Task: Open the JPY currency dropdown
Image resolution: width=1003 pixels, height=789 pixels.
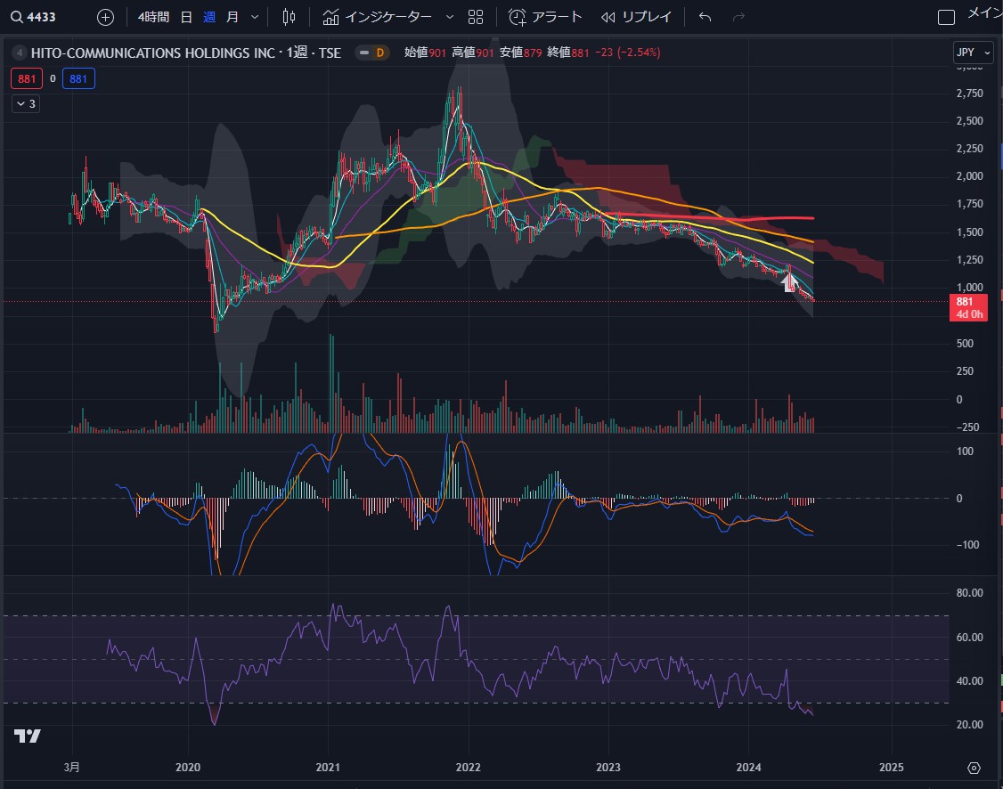Action: pos(973,53)
